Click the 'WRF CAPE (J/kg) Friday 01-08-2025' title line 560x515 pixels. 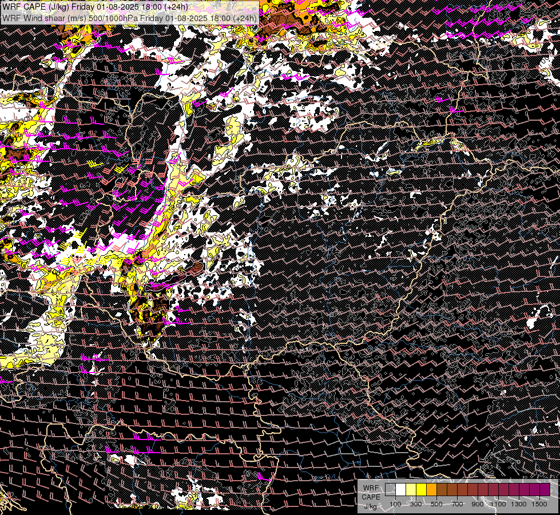tap(95, 6)
